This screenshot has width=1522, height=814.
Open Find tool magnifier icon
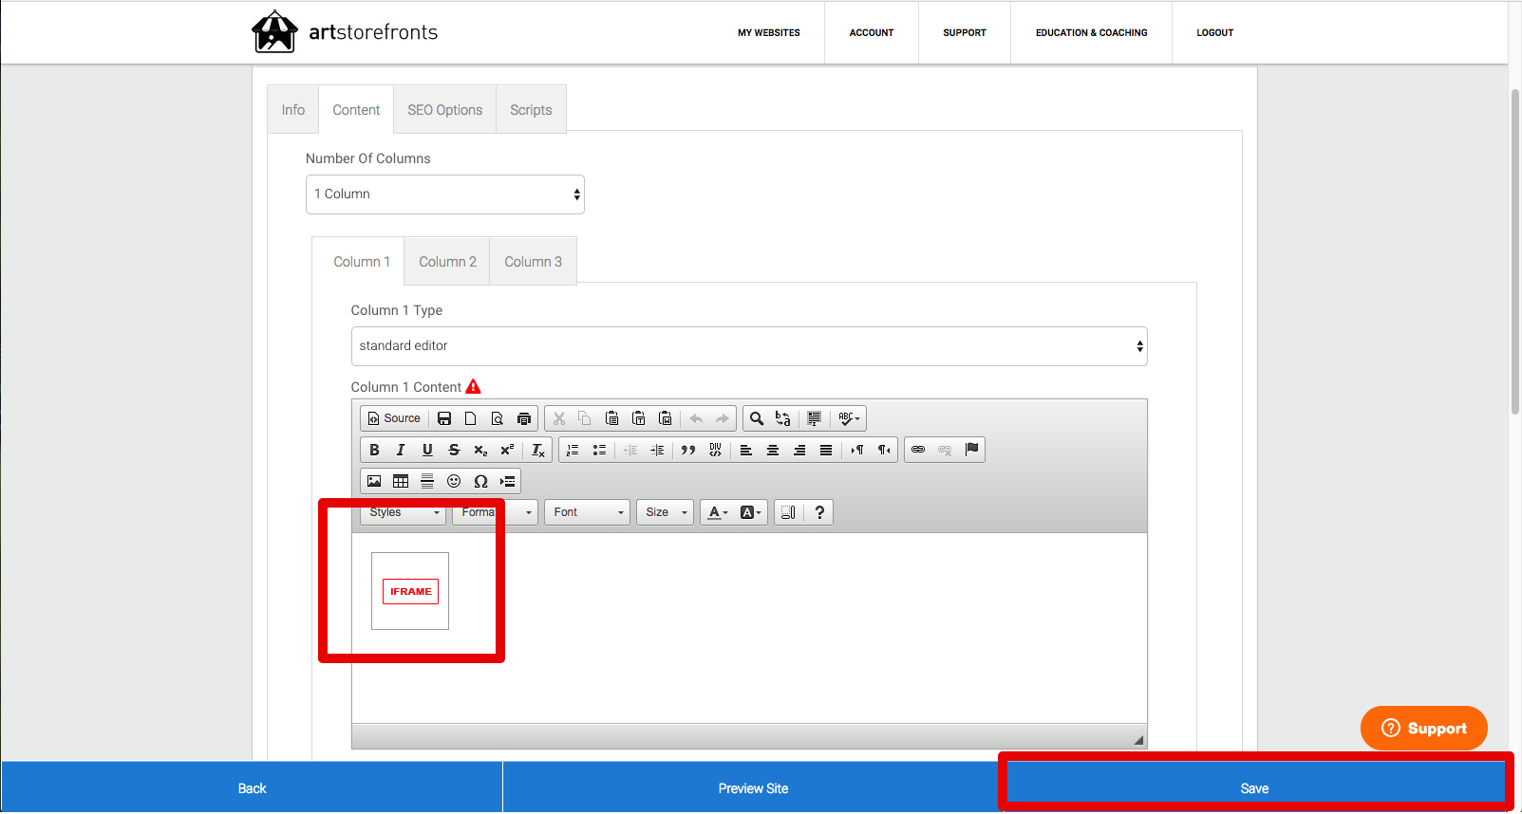(757, 418)
